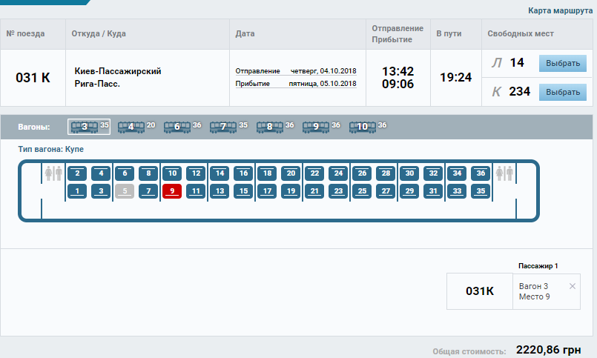Toggle seat 10 in the carriage
The height and width of the screenshot is (358, 597).
172,173
